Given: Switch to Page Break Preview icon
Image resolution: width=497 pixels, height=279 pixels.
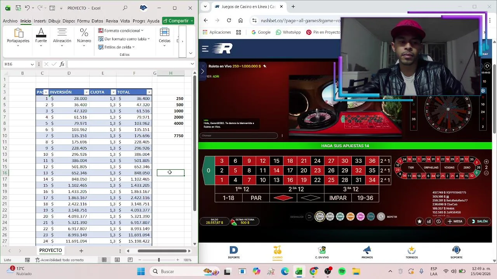Looking at the screenshot, I should [130, 260].
